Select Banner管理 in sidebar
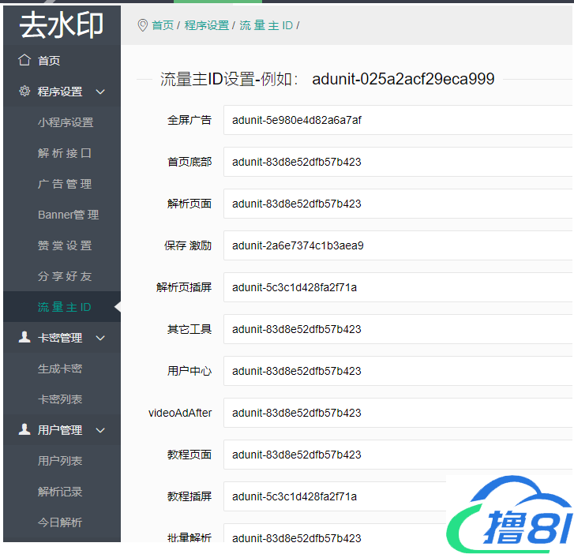This screenshot has width=574, height=554. coord(68,215)
